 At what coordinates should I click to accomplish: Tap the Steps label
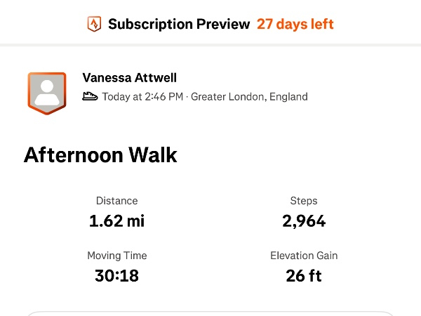[304, 201]
